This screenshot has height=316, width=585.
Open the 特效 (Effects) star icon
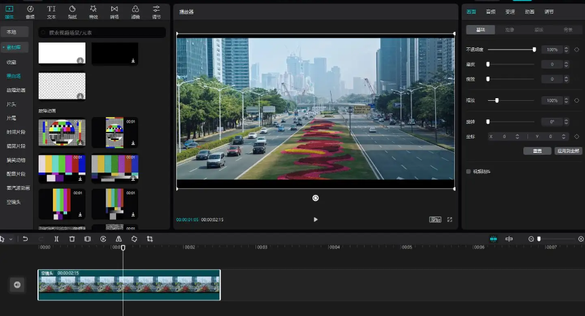click(94, 12)
